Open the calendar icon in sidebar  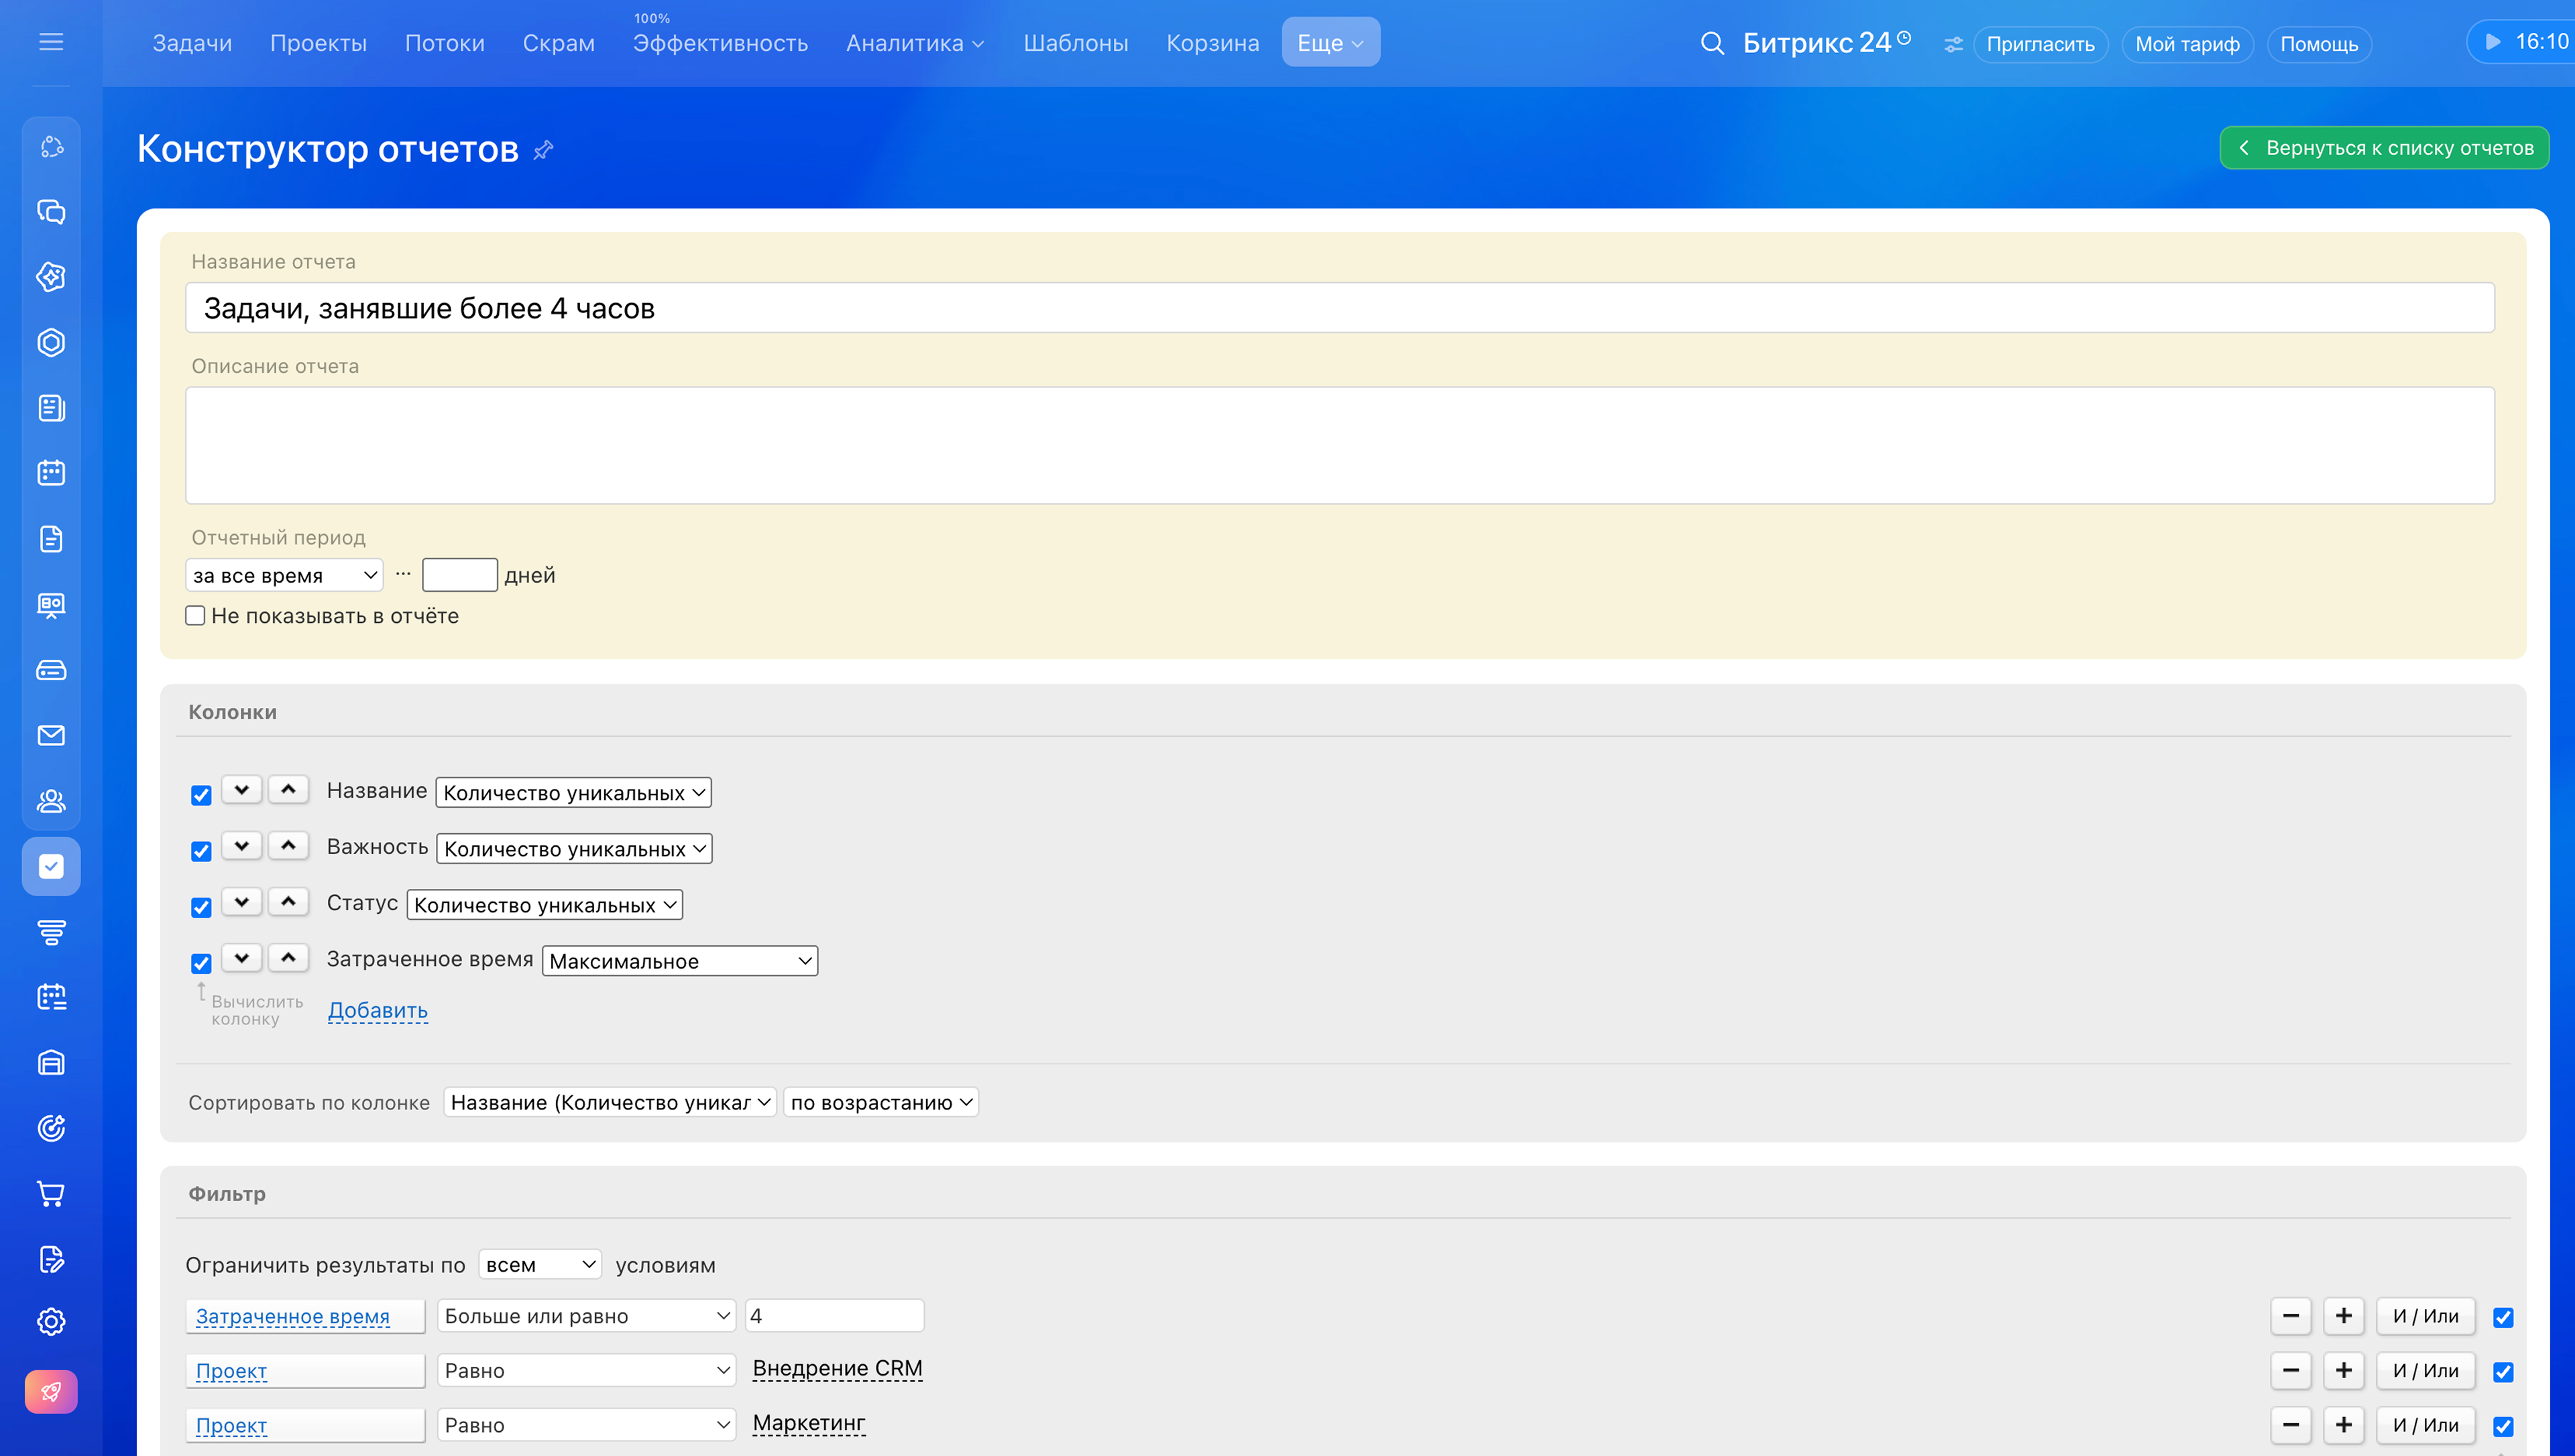pyautogui.click(x=51, y=473)
